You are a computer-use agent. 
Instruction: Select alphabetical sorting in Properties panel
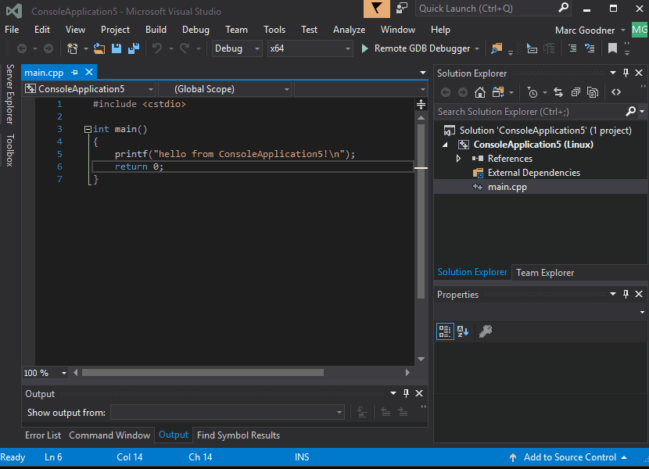coord(463,331)
